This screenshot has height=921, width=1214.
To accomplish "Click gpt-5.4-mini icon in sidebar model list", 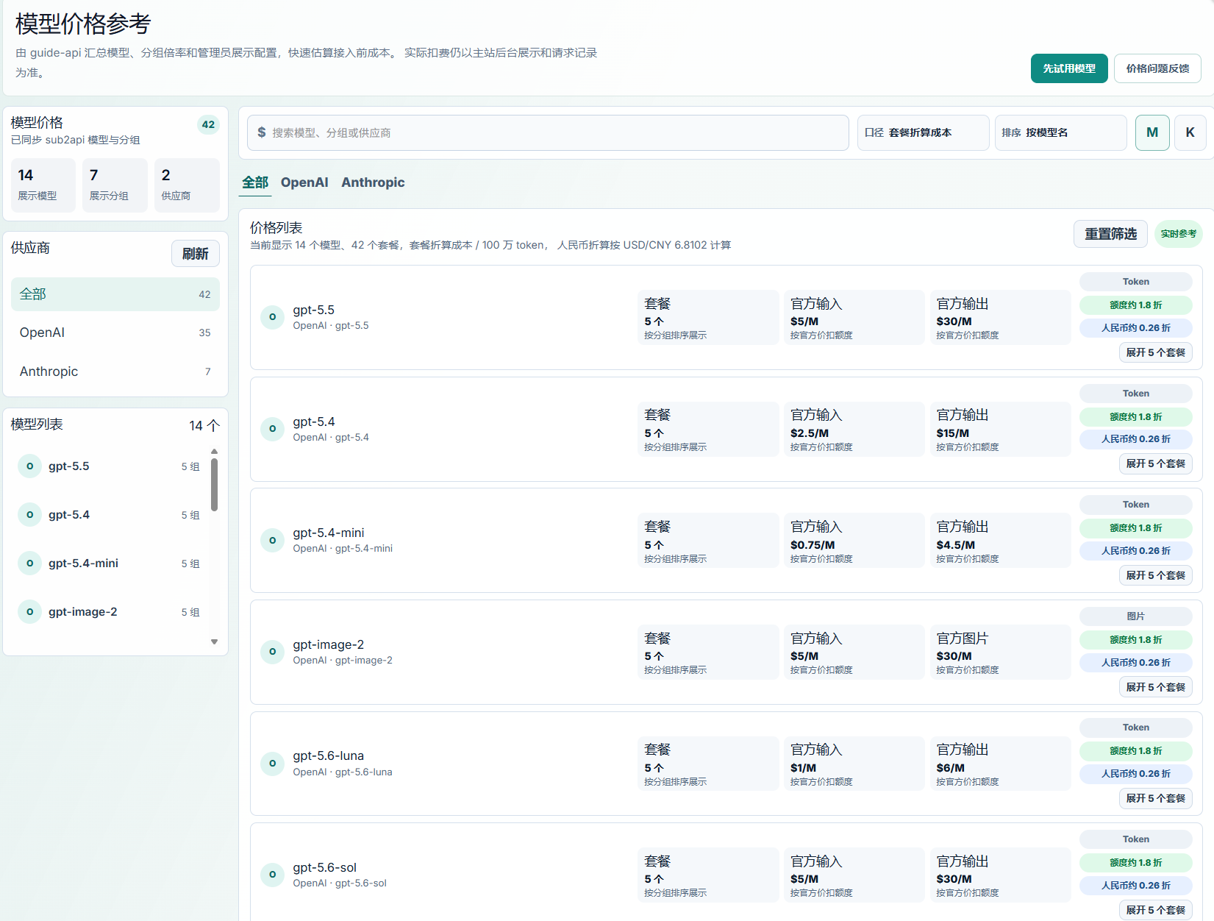I will click(x=29, y=563).
